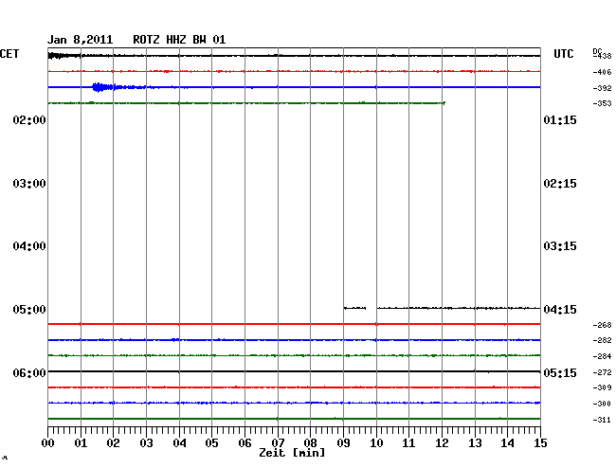This screenshot has height=468, width=616.
Task: Click the 05:15 UTC time label
Action: [560, 372]
